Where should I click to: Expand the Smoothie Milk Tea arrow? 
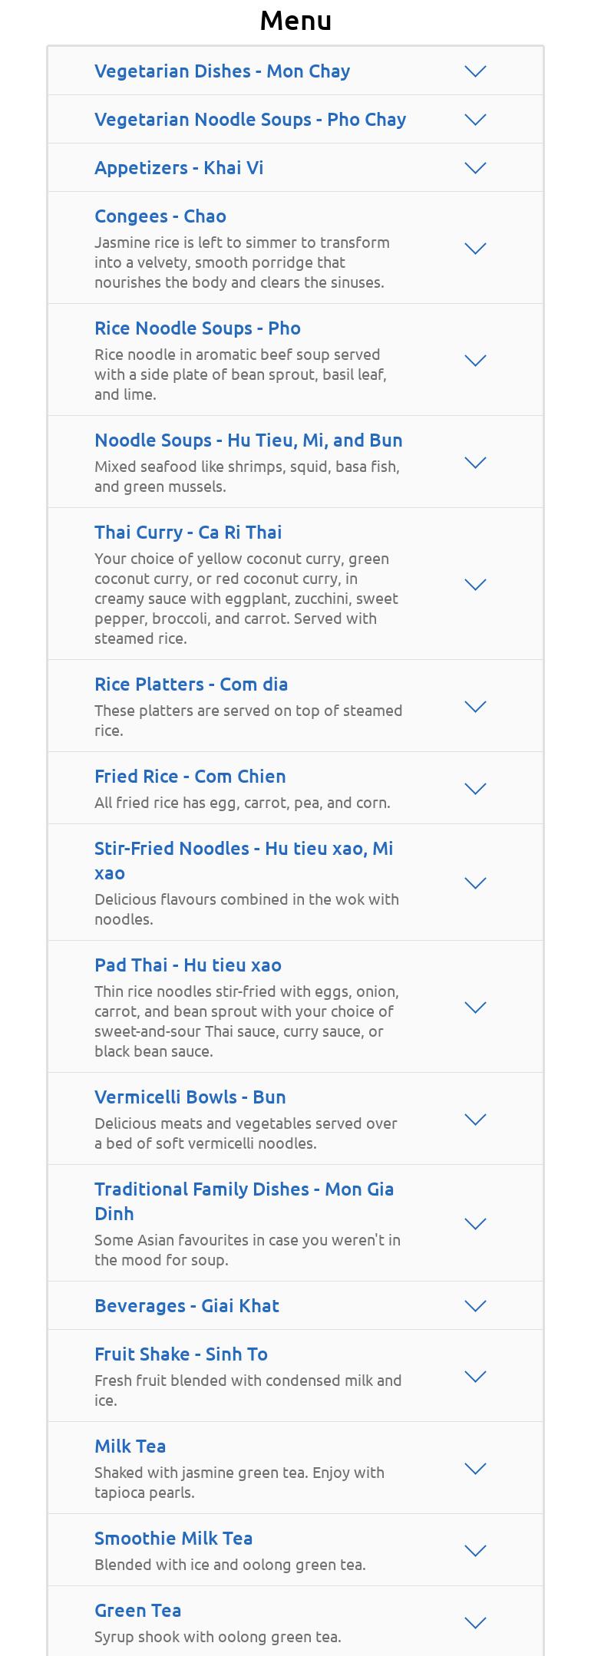475,1551
